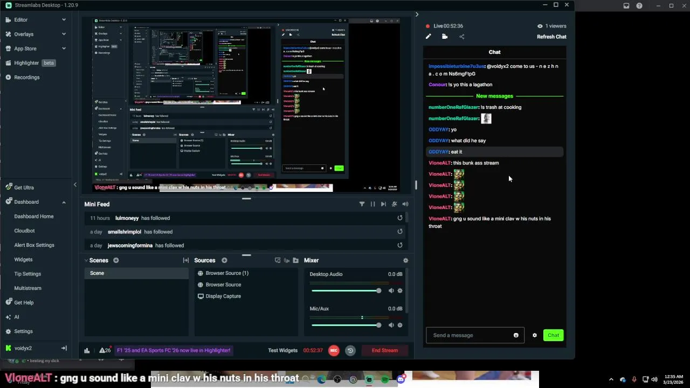This screenshot has height=388, width=690.
Task: Open Cloudbot settings
Action: pyautogui.click(x=24, y=231)
